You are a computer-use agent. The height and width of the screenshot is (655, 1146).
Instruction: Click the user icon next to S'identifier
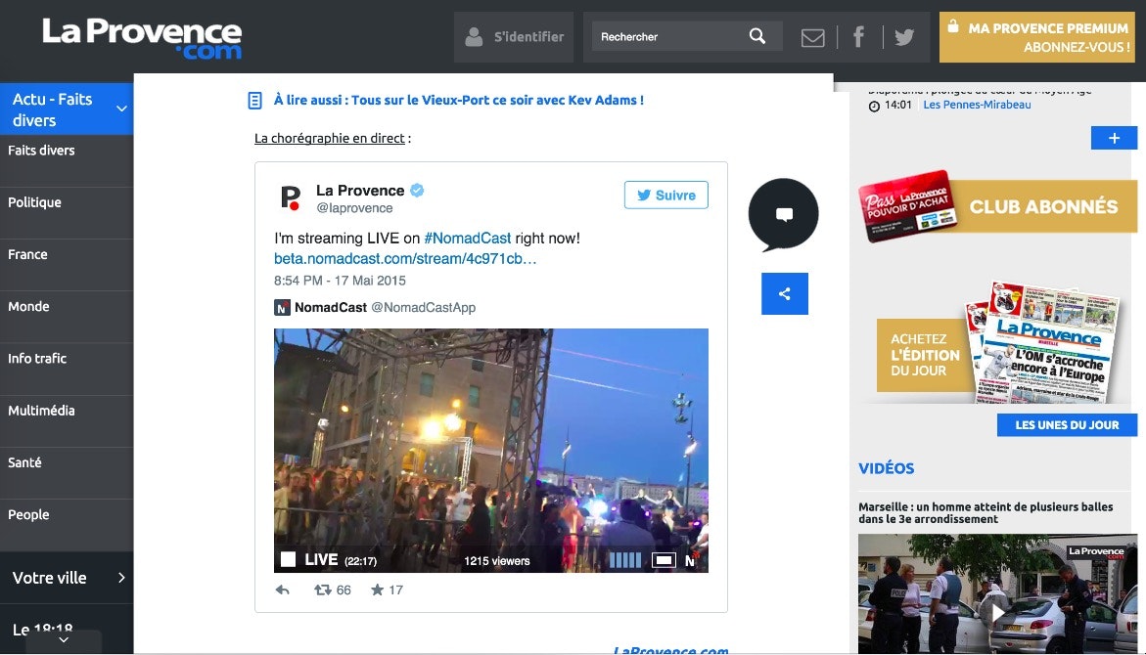(x=474, y=36)
